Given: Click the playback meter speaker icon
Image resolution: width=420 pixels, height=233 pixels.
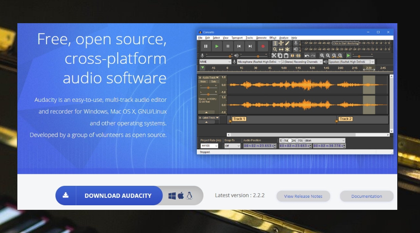Looking at the screenshot, I should [296, 49].
